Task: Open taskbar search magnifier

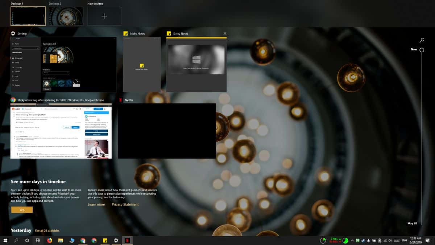Action: pyautogui.click(x=16, y=240)
